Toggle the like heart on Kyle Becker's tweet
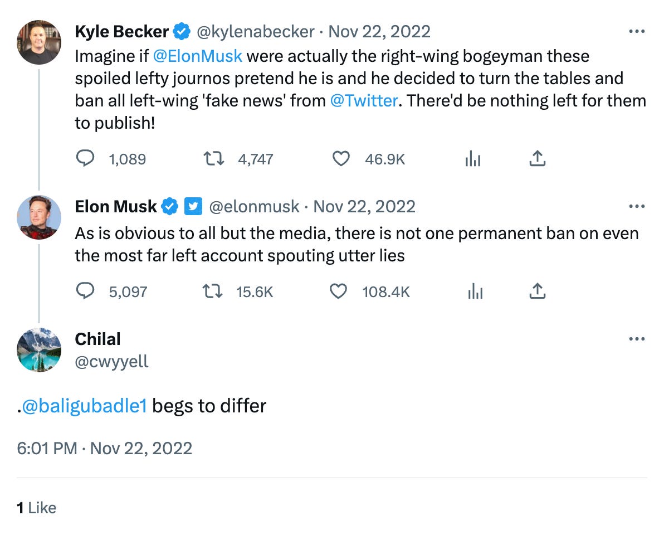Screen dimensions: 664x535 click(x=341, y=159)
